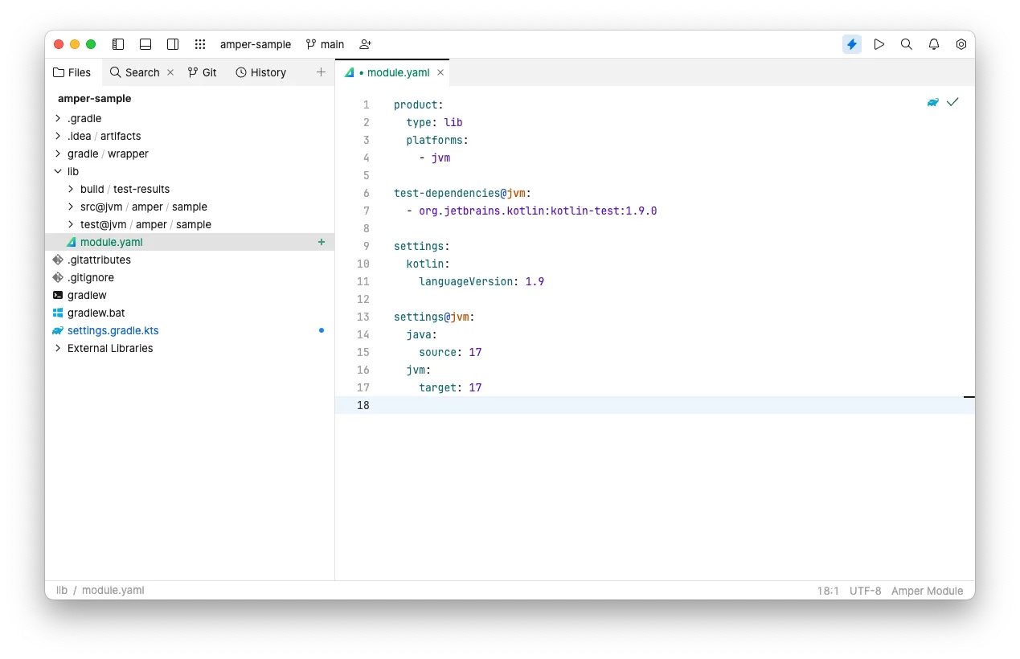The height and width of the screenshot is (659, 1020).
Task: Click line number 6 in gutter
Action: coord(367,193)
